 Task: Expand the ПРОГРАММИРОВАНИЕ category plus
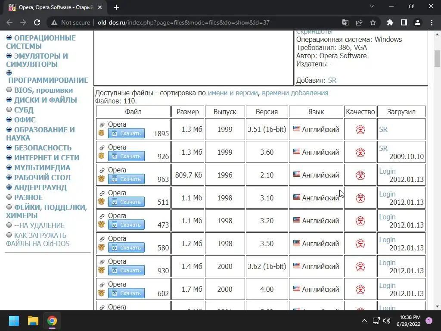click(9, 73)
